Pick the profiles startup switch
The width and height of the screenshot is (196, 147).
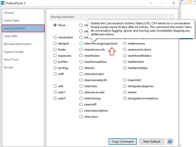click(x=55, y=62)
